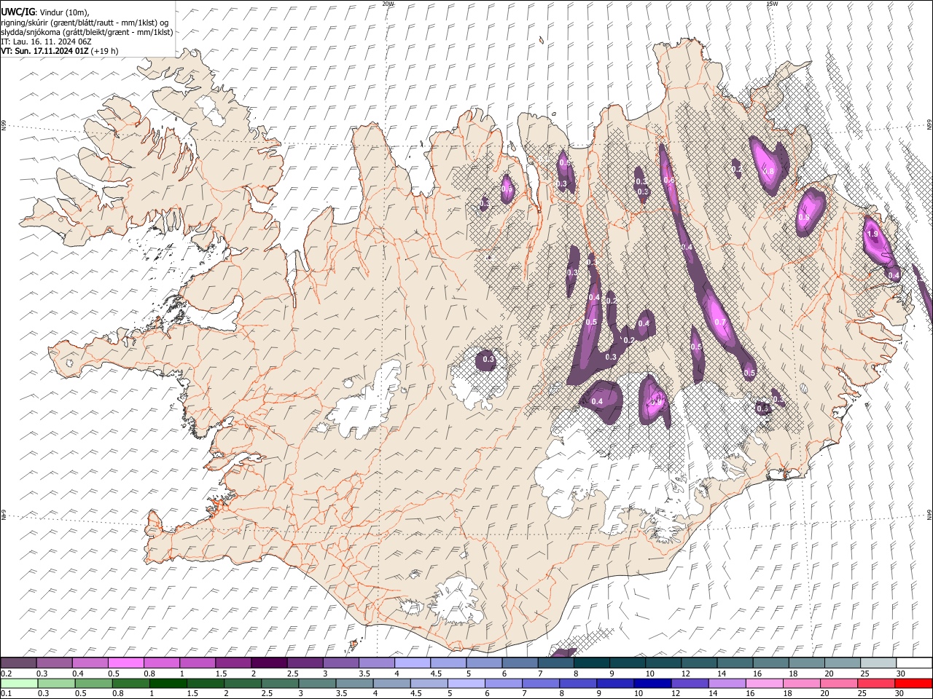
Task: Pick top legend swatch between 25 and 30
Action: coord(878,663)
